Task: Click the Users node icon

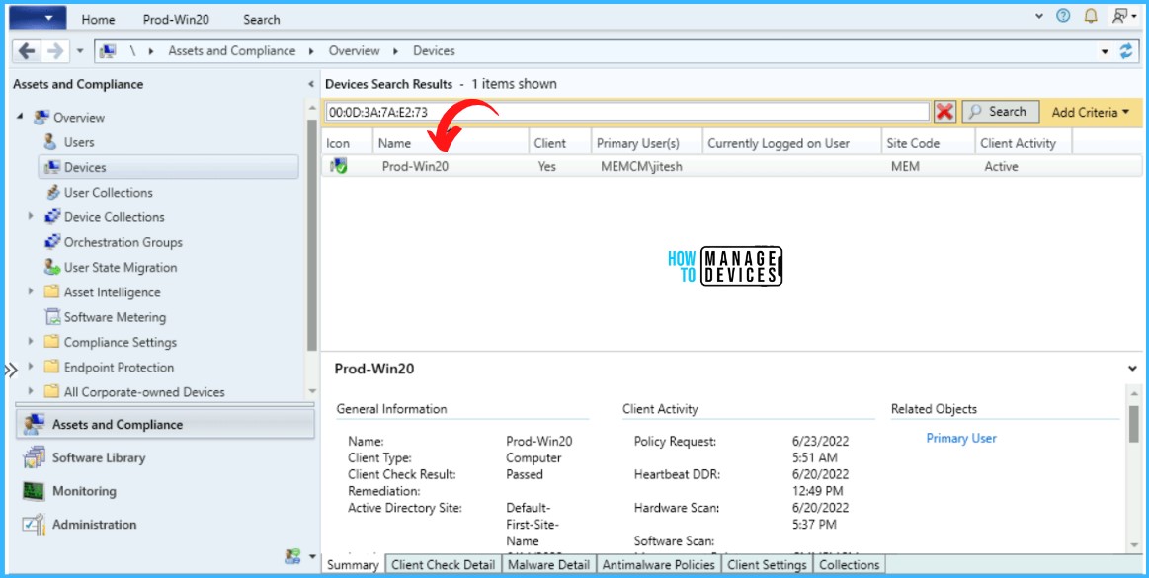Action: pyautogui.click(x=50, y=141)
